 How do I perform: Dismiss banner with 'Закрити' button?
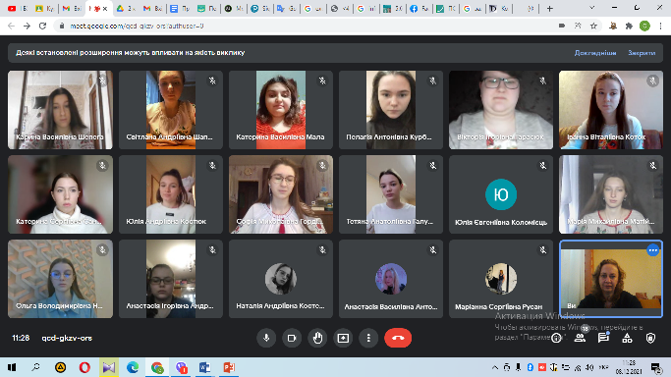pyautogui.click(x=642, y=53)
